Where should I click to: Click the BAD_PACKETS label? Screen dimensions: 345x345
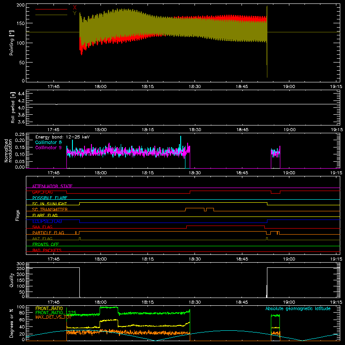pos(47,250)
